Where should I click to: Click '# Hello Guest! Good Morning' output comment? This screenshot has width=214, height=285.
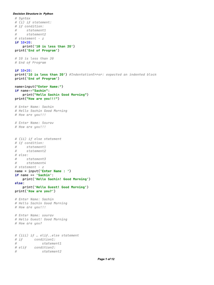point(41,219)
